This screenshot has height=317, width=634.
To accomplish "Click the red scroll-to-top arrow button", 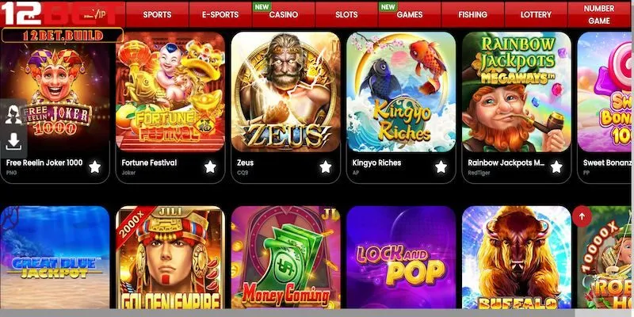I will pyautogui.click(x=582, y=216).
